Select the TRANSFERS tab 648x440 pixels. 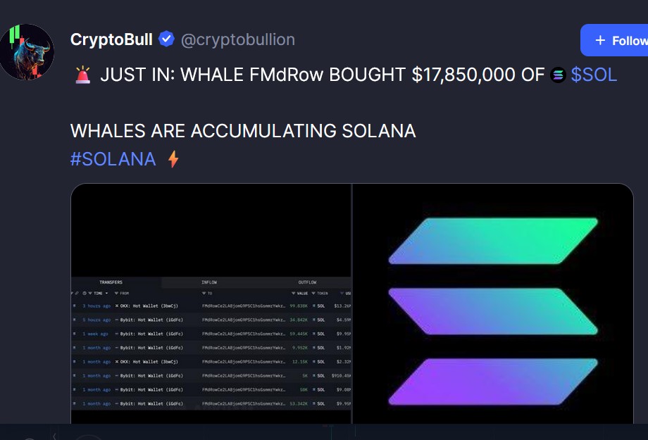(x=111, y=282)
